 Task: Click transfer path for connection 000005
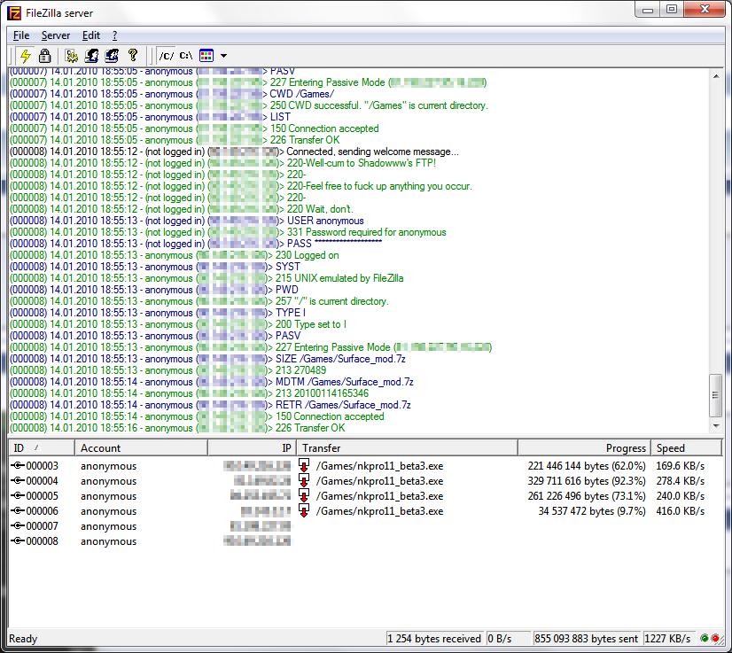pos(379,496)
